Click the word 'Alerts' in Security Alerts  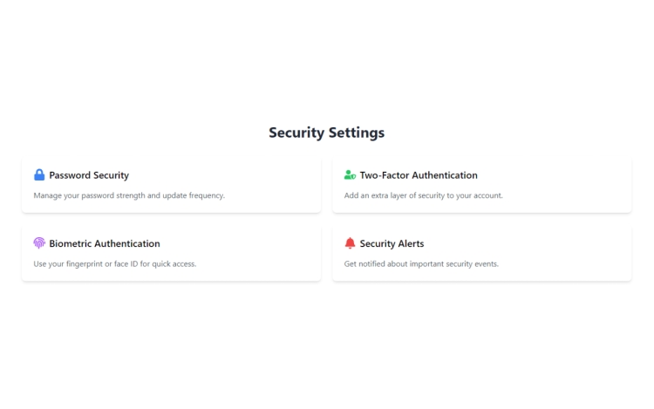click(411, 243)
